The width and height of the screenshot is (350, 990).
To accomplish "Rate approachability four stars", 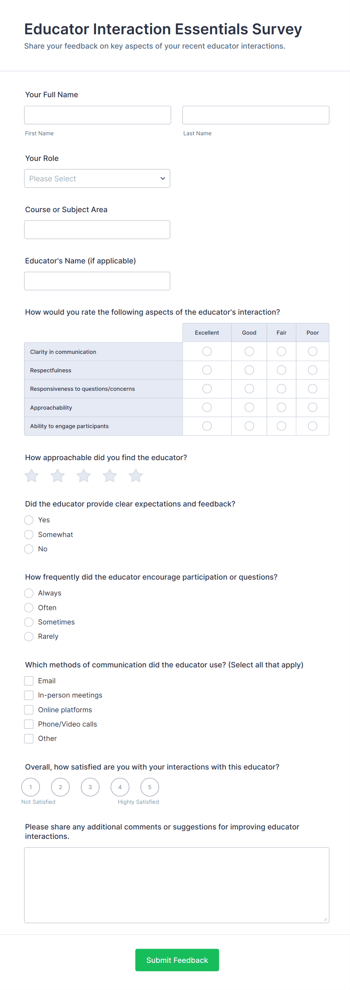I will pos(110,476).
